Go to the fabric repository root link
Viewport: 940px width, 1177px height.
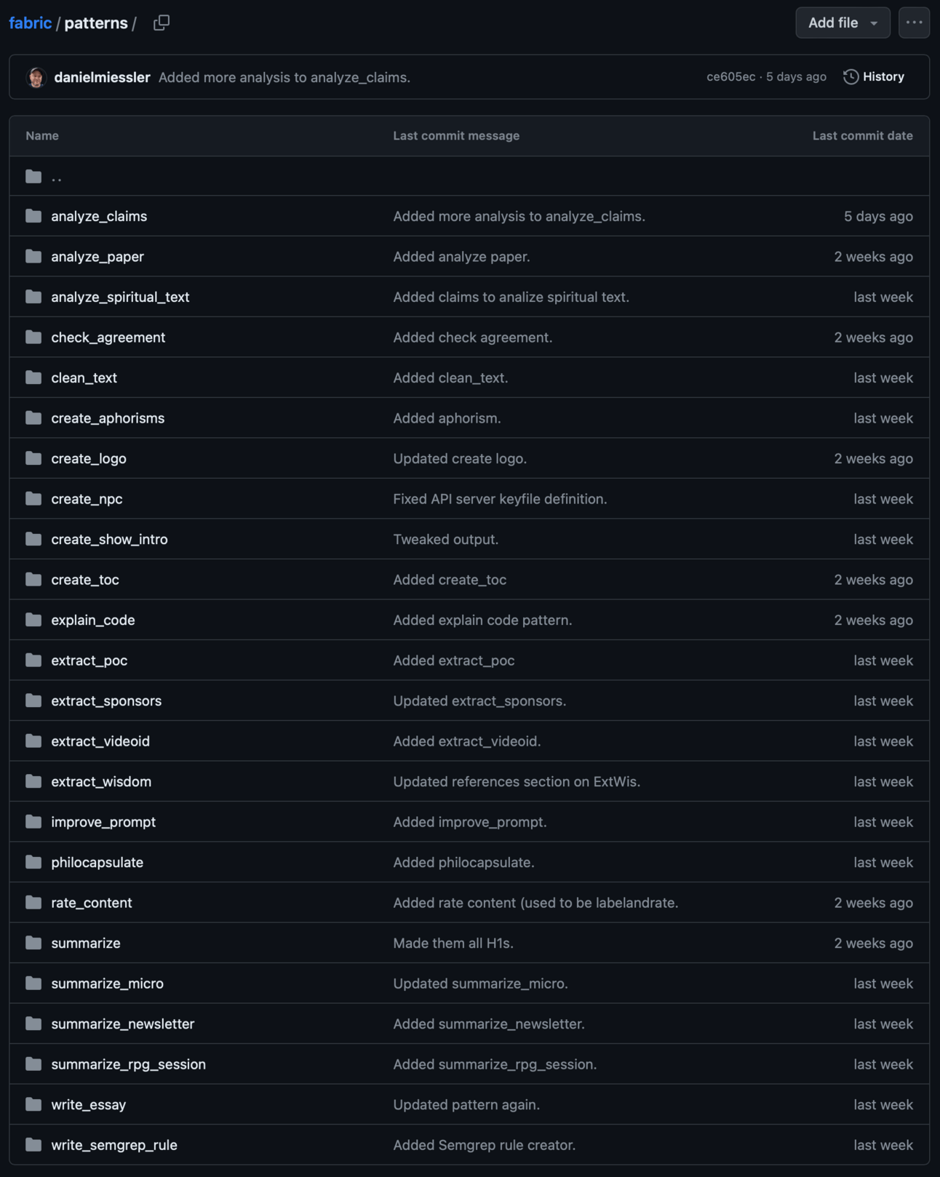pyautogui.click(x=31, y=23)
